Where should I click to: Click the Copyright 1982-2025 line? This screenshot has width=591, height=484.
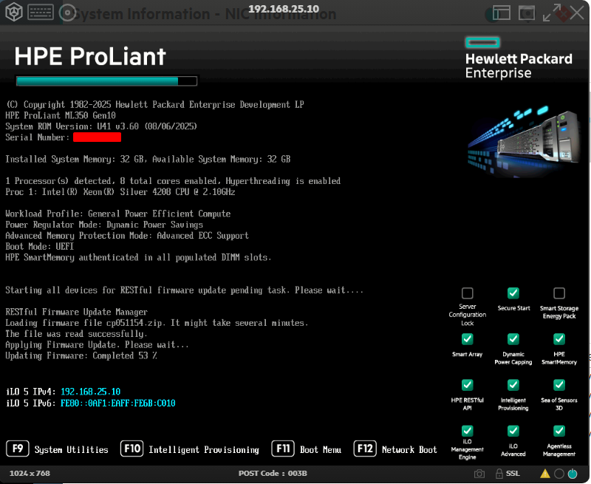[155, 104]
